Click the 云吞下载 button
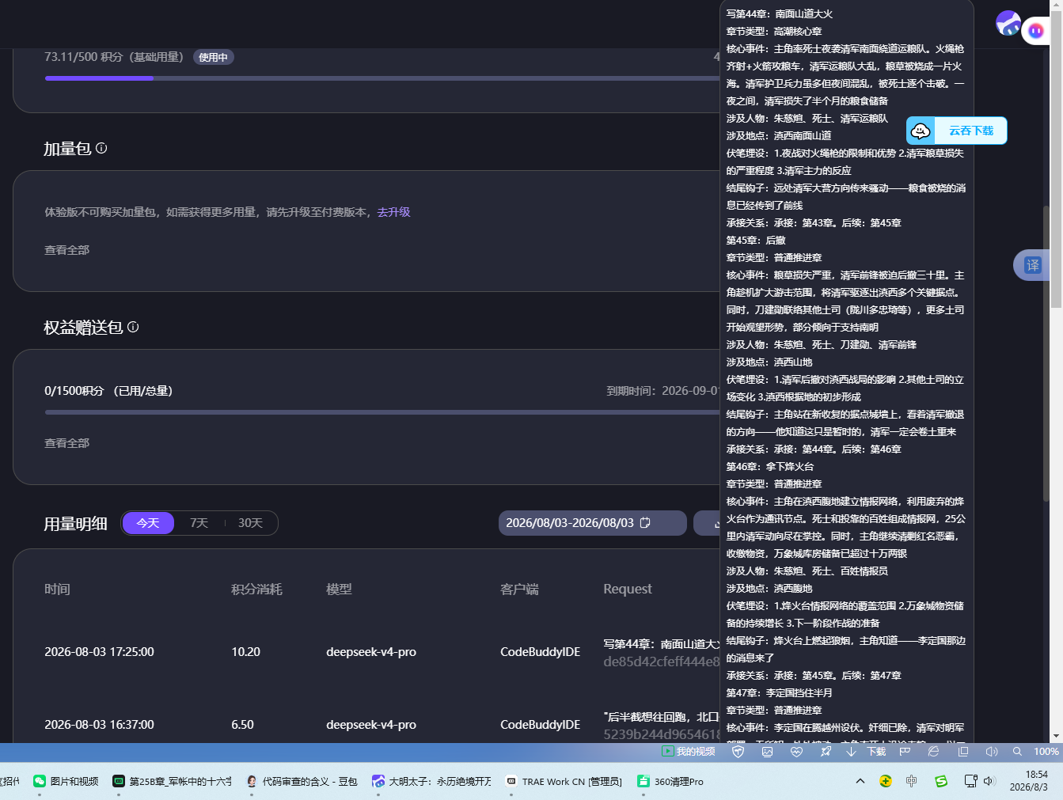 coord(957,131)
